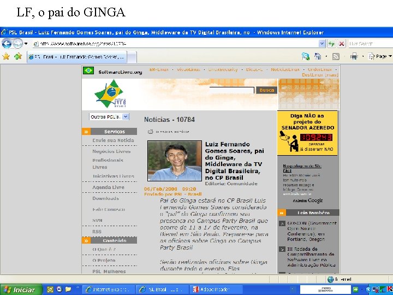
Task: Select the PSL Brasil browser tab
Action: pyautogui.click(x=77, y=57)
